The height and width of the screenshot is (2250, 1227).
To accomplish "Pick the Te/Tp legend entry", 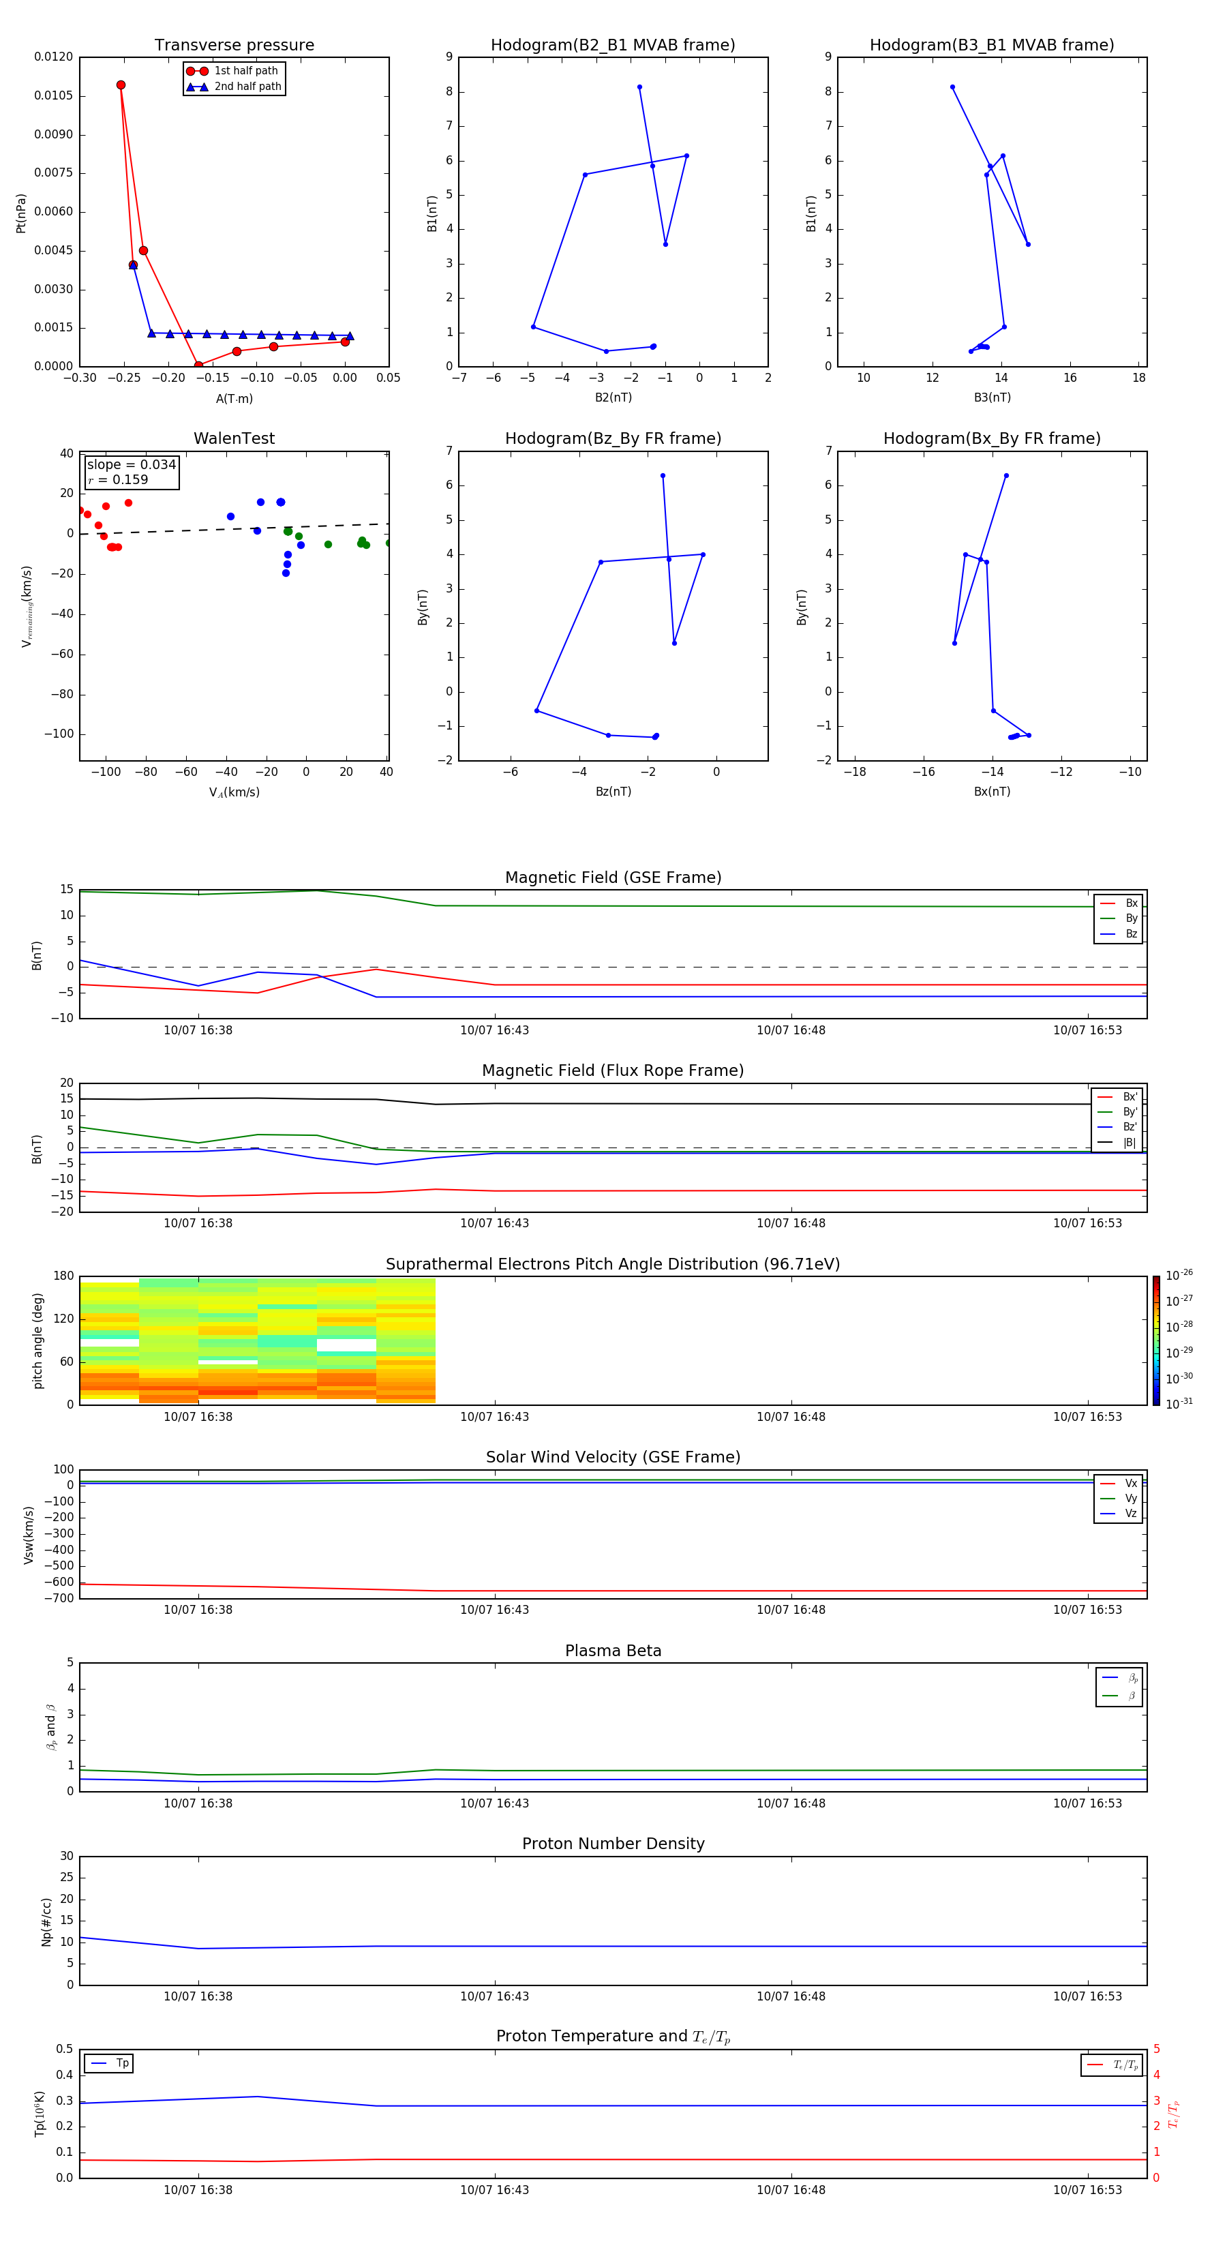I will pyautogui.click(x=1112, y=2065).
